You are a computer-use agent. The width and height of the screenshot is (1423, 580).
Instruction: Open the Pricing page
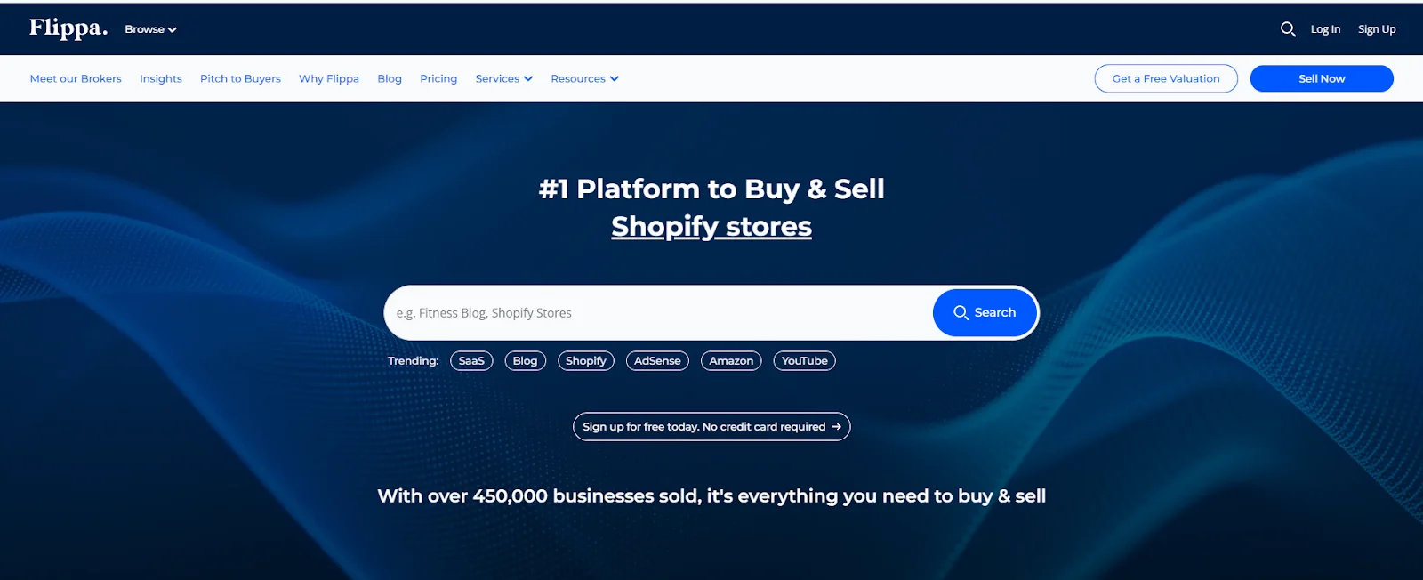tap(438, 78)
